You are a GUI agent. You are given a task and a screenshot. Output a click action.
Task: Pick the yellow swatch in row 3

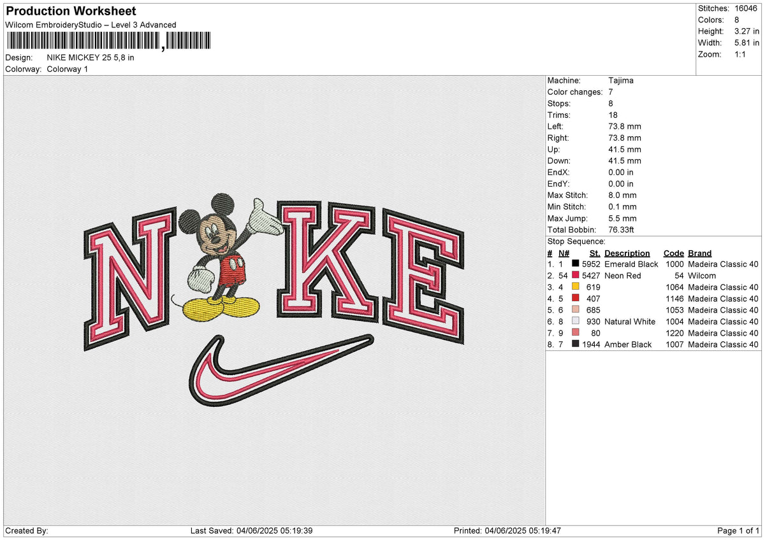576,287
